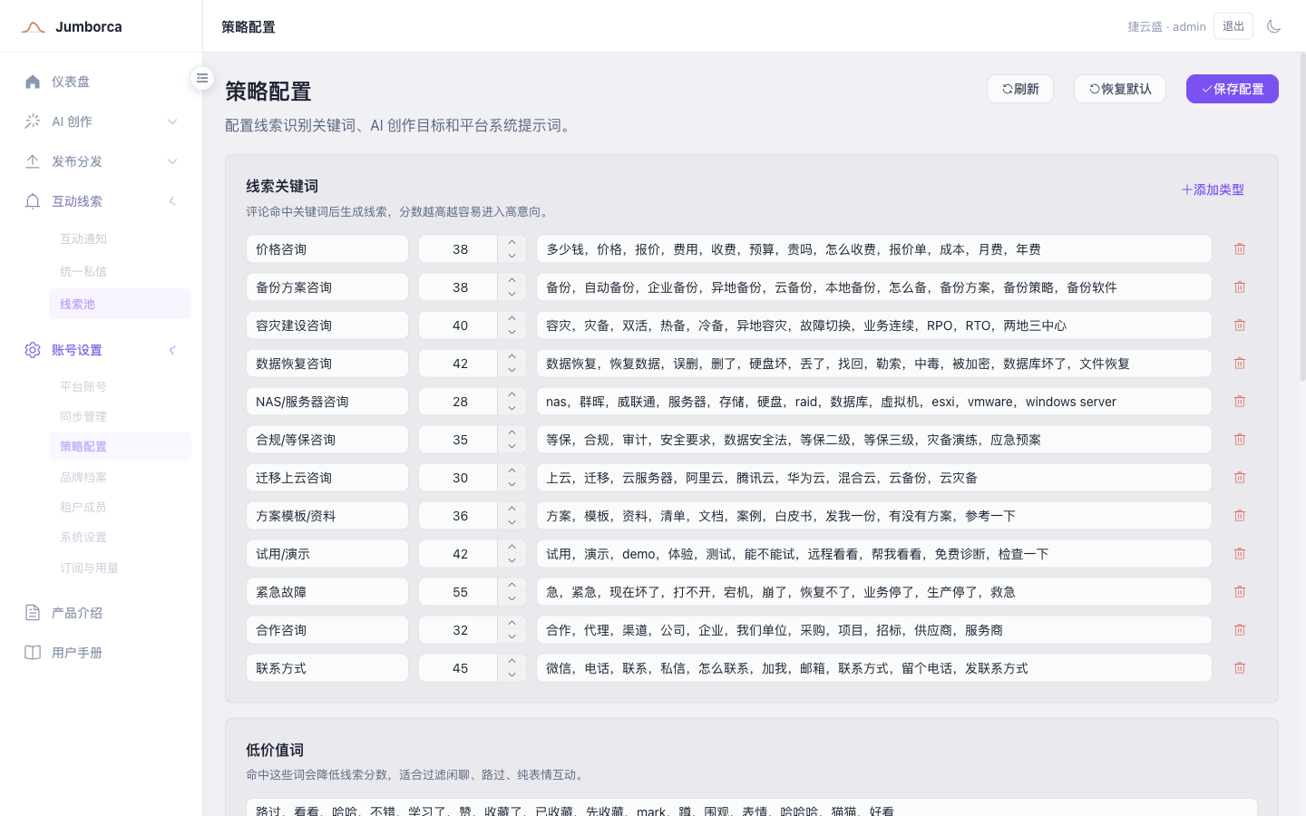Delete the 价格咨询 keyword row
Image resolution: width=1306 pixels, height=816 pixels.
(x=1240, y=249)
